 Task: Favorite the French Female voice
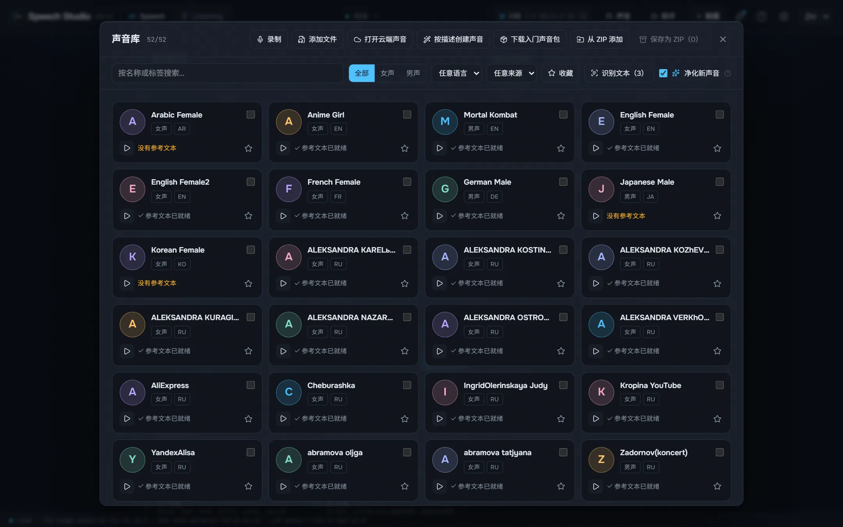405,216
